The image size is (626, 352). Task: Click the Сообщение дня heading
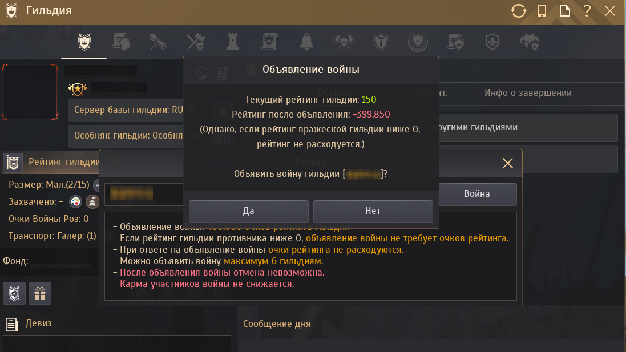[277, 323]
